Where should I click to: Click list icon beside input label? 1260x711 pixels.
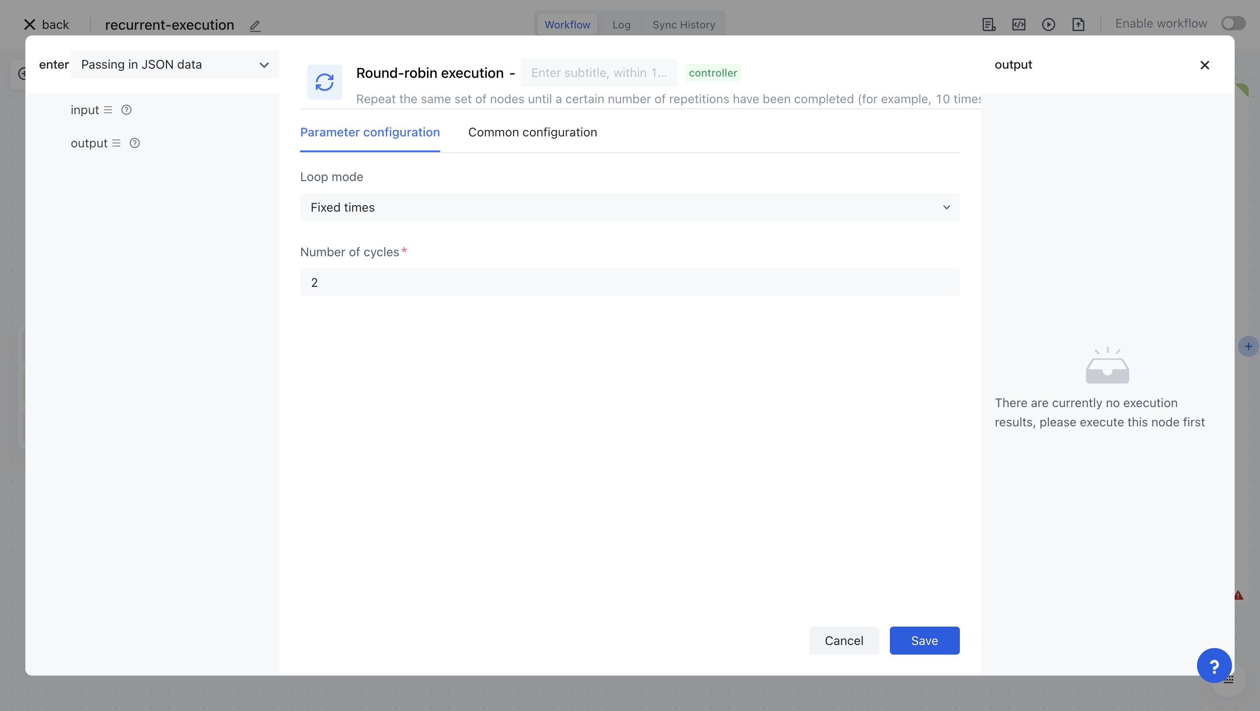(108, 110)
